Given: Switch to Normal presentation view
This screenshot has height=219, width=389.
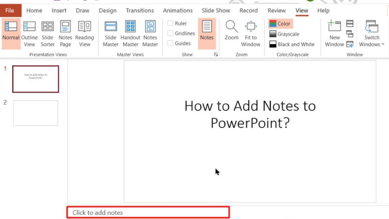Looking at the screenshot, I should (11, 34).
